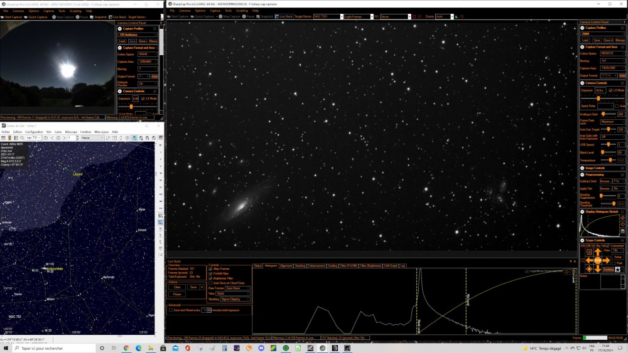
Task: Collapse the Scope Controls section
Action: click(582, 240)
